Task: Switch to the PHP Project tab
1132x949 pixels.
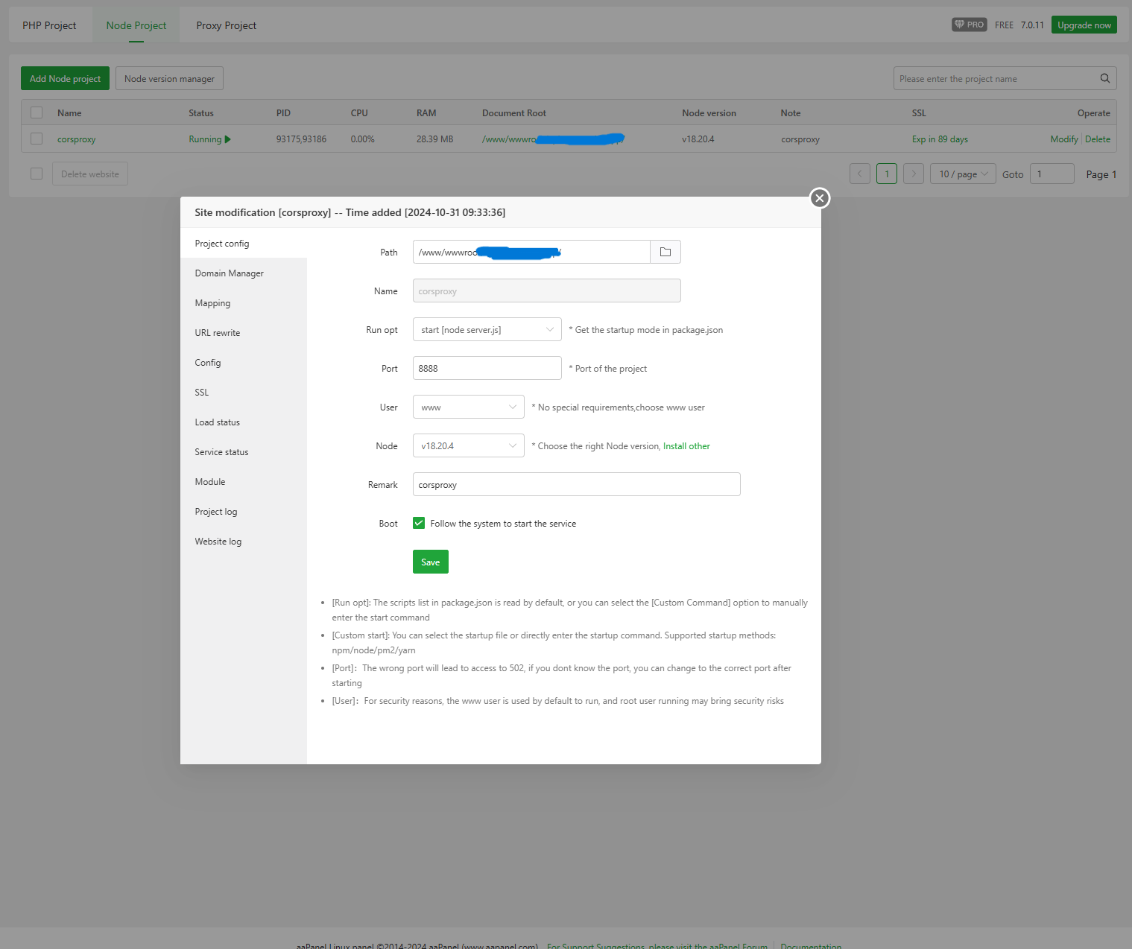Action: pos(49,25)
